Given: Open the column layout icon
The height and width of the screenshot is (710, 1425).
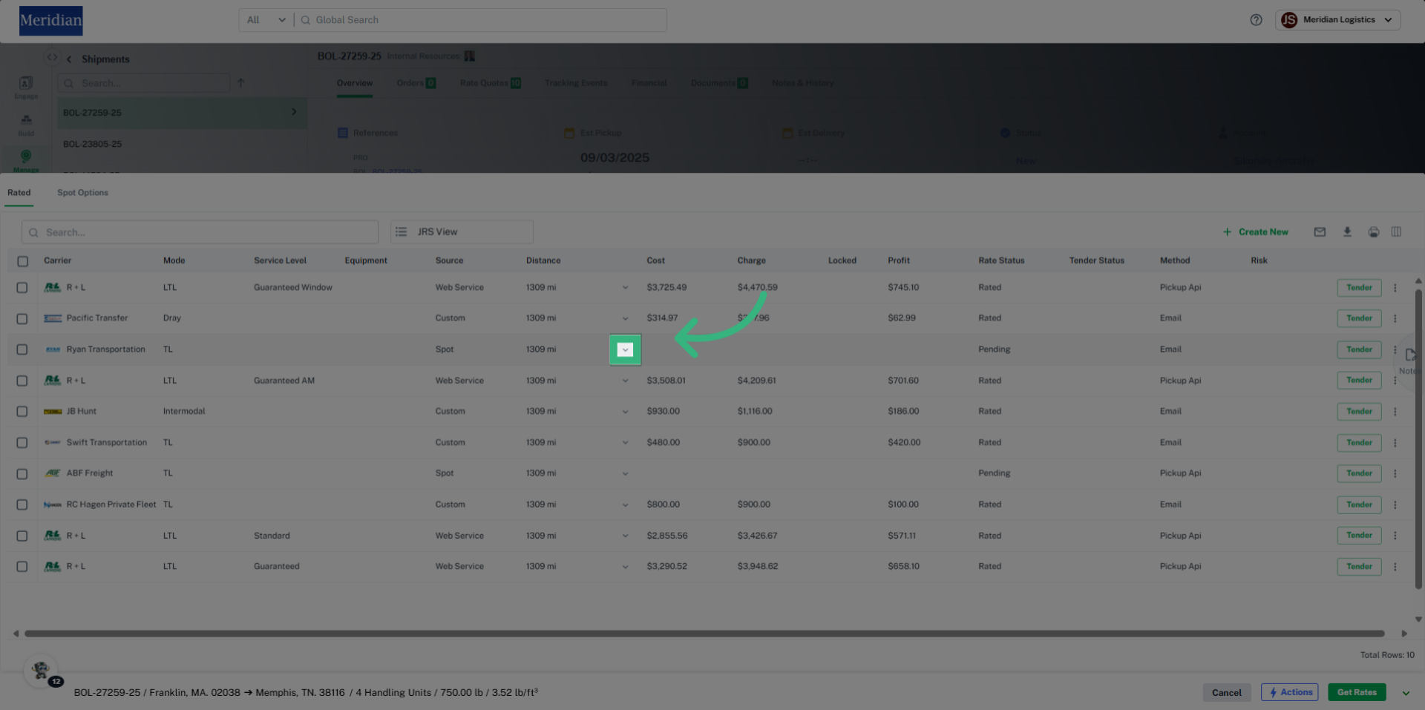Looking at the screenshot, I should pos(1396,232).
